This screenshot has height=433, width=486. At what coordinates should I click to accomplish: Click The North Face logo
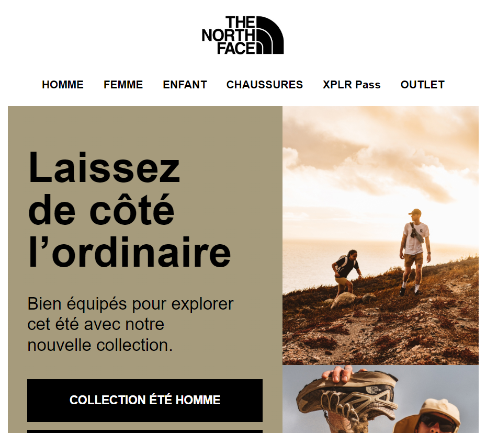coord(243,35)
